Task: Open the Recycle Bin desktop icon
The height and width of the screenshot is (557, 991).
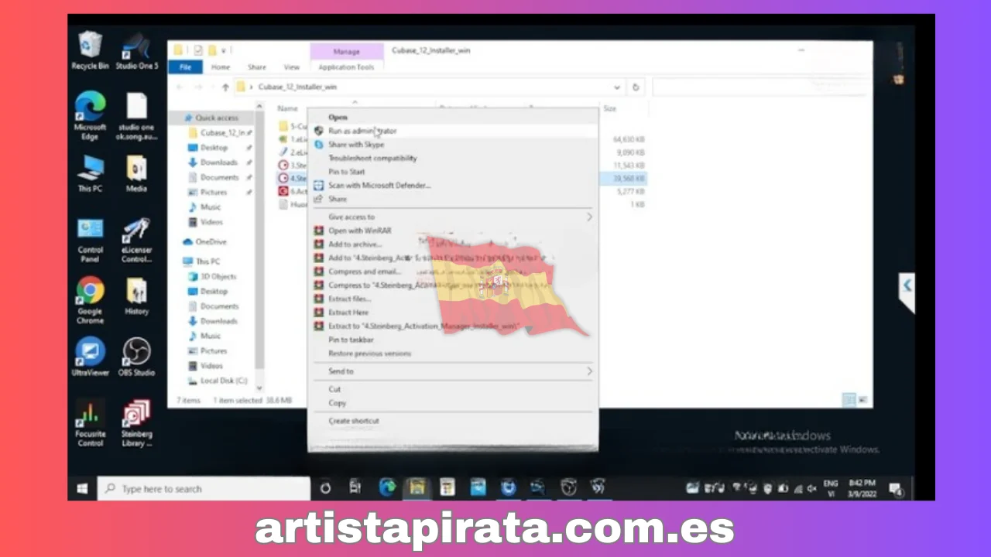Action: tap(90, 50)
